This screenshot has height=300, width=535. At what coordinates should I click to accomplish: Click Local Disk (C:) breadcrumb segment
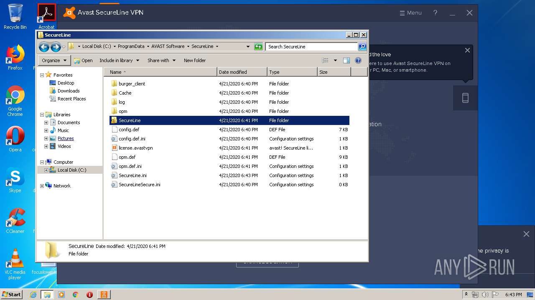pyautogui.click(x=97, y=47)
